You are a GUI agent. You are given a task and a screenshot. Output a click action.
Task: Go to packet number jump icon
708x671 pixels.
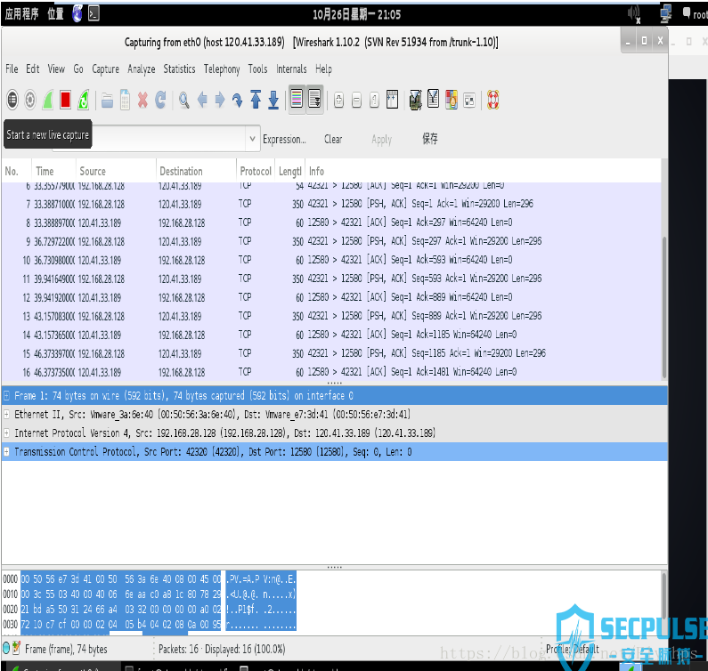click(238, 100)
